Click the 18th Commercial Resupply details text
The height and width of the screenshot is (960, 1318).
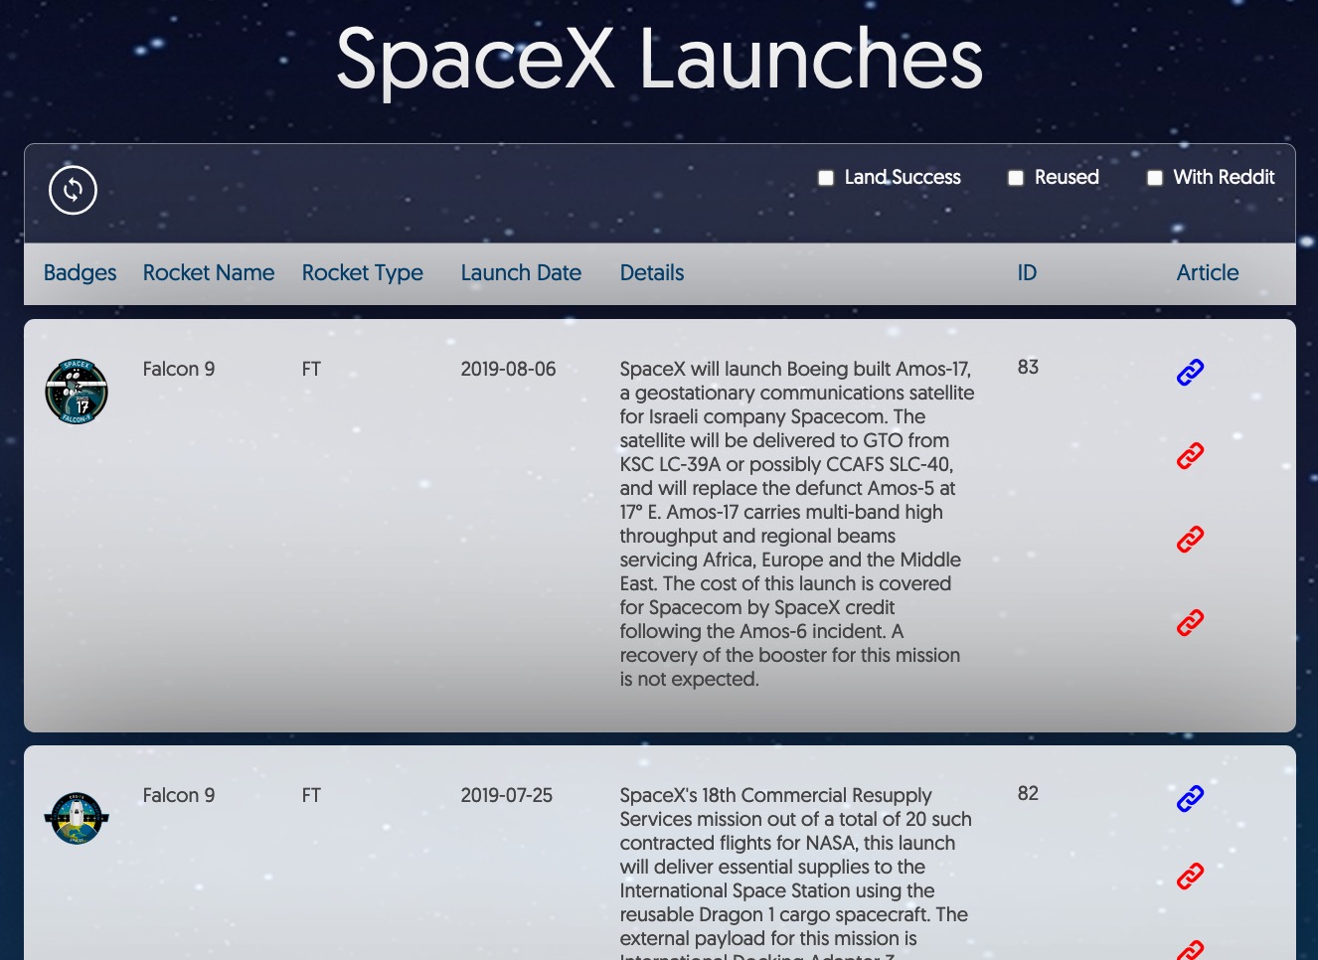coord(795,872)
